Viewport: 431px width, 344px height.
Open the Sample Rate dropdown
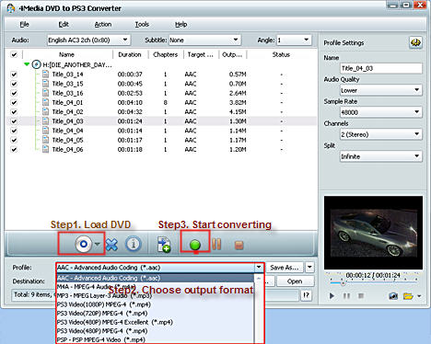[x=381, y=112]
